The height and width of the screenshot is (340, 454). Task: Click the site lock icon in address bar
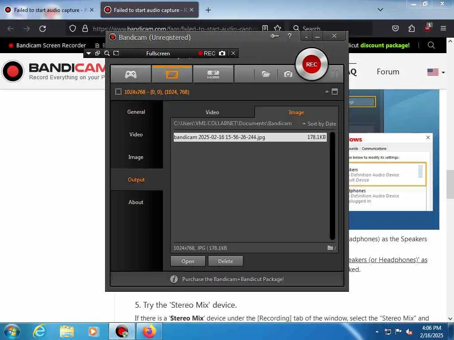click(85, 28)
